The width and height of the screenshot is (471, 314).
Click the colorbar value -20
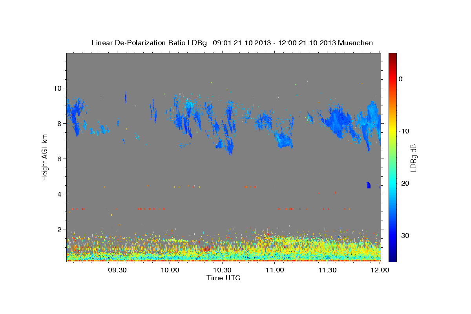tap(405, 183)
